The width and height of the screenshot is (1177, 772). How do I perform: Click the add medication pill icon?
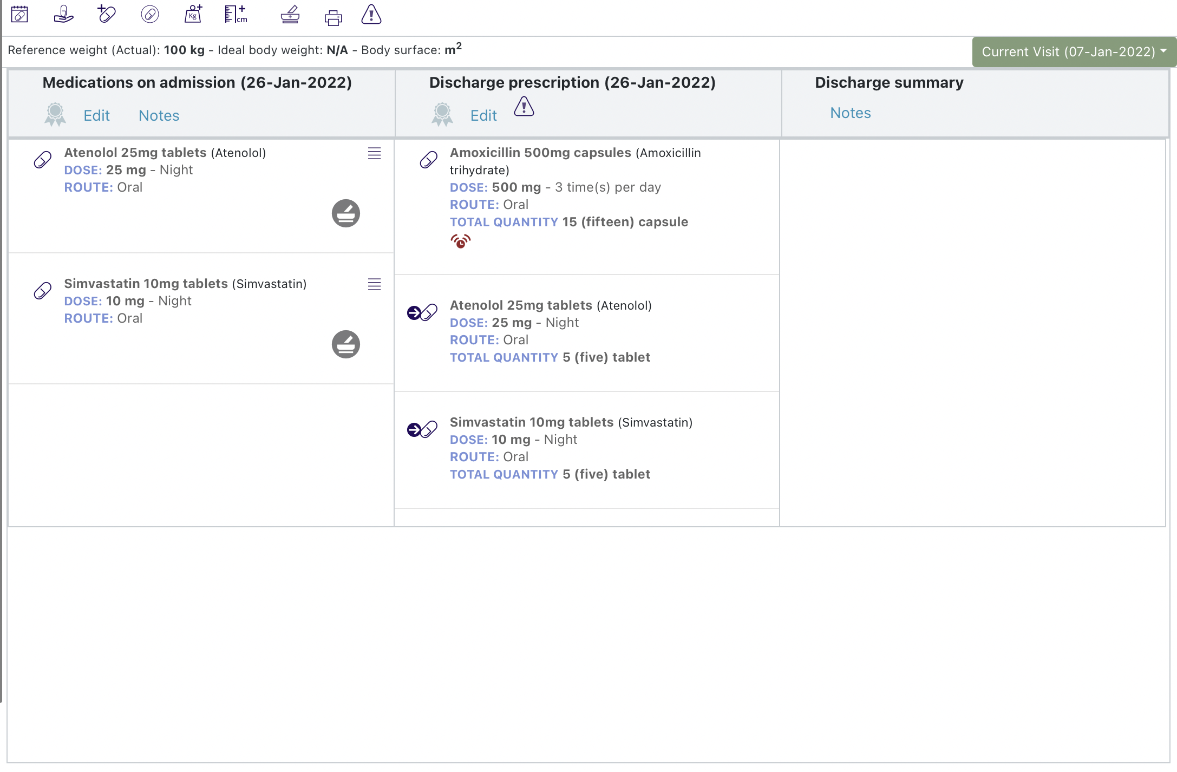tap(106, 14)
